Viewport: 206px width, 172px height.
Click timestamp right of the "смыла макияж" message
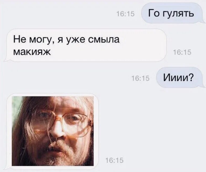click(x=182, y=53)
